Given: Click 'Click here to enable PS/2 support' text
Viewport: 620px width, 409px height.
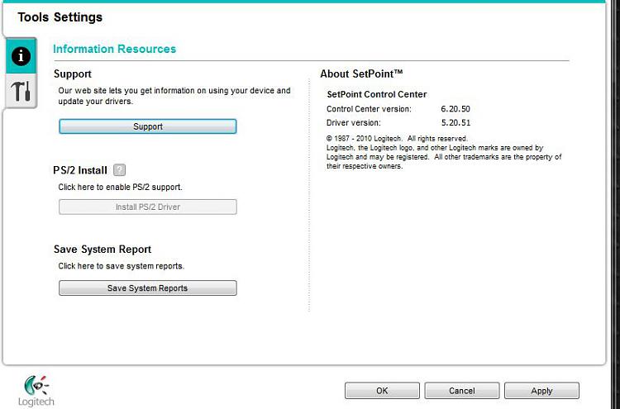Looking at the screenshot, I should tap(120, 187).
